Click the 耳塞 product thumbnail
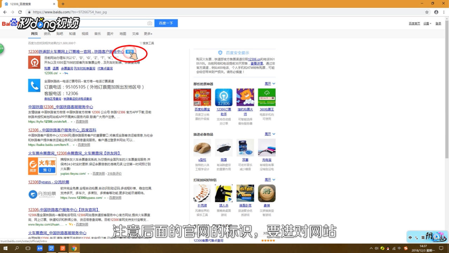 pos(245,148)
